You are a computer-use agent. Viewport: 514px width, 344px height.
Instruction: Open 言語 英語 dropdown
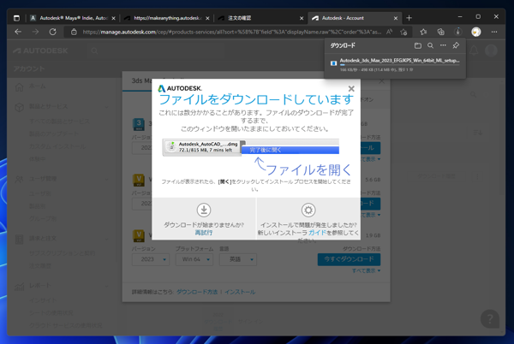coord(238,259)
